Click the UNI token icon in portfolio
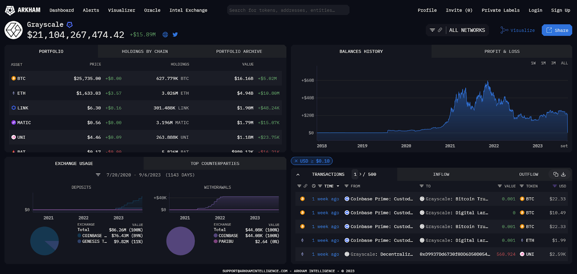The image size is (577, 274). (14, 137)
